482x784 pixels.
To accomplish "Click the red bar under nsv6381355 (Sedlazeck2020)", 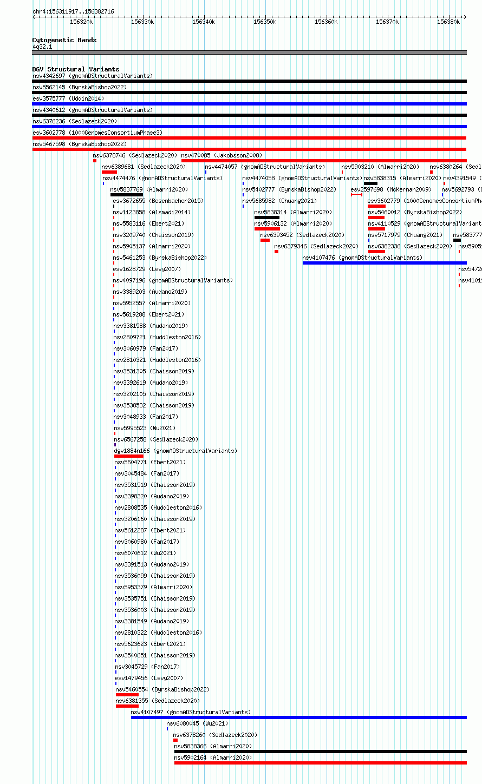I will pyautogui.click(x=127, y=706).
